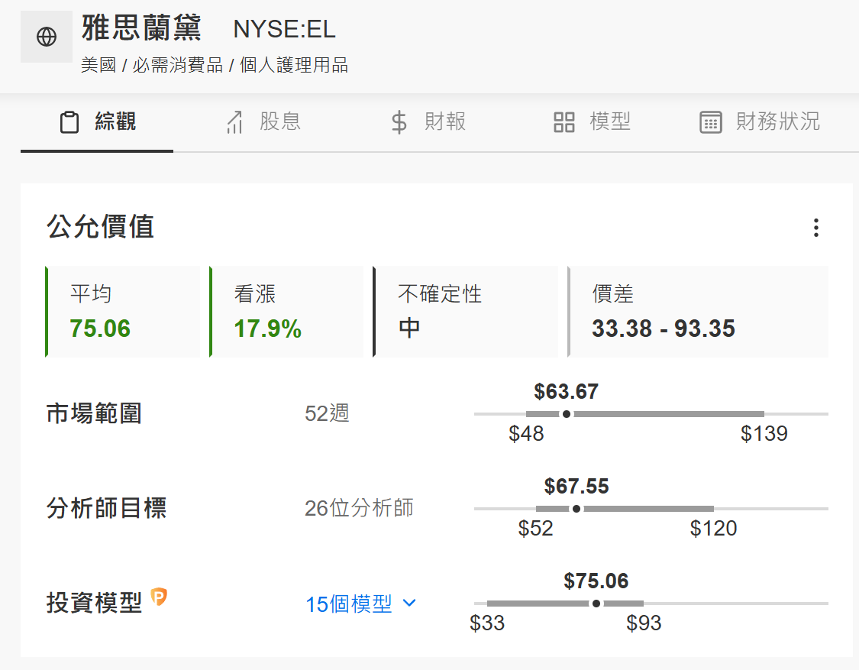Select the 財報 tab

(x=428, y=121)
